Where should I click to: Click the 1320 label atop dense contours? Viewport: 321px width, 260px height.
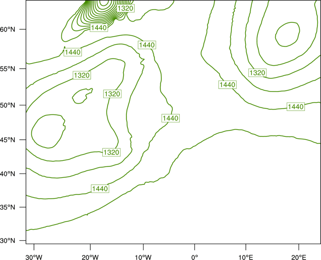click(126, 8)
